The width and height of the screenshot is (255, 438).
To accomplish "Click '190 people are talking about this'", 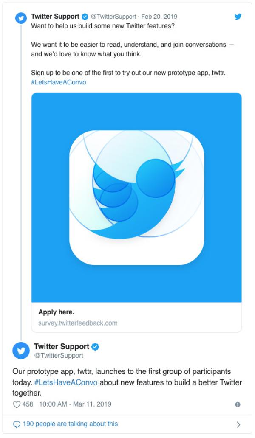I will pos(71,424).
